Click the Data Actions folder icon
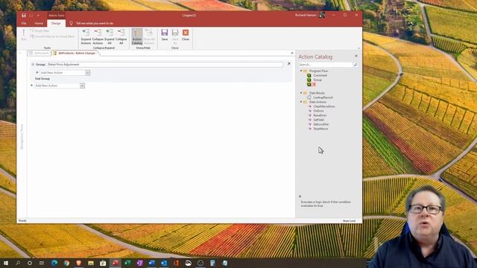 pos(305,102)
